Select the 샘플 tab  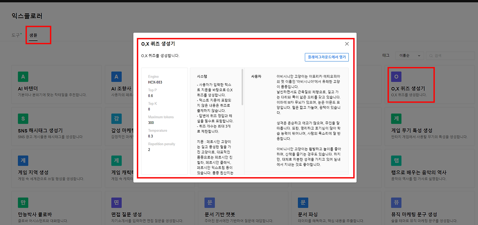click(33, 35)
